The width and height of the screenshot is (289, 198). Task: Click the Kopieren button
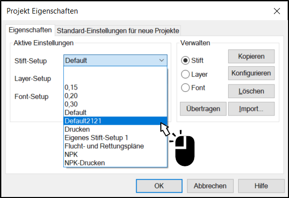[x=251, y=56]
